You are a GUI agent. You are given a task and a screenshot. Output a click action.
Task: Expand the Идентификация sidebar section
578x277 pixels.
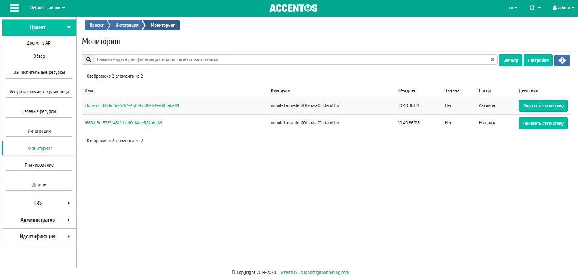pyautogui.click(x=39, y=237)
